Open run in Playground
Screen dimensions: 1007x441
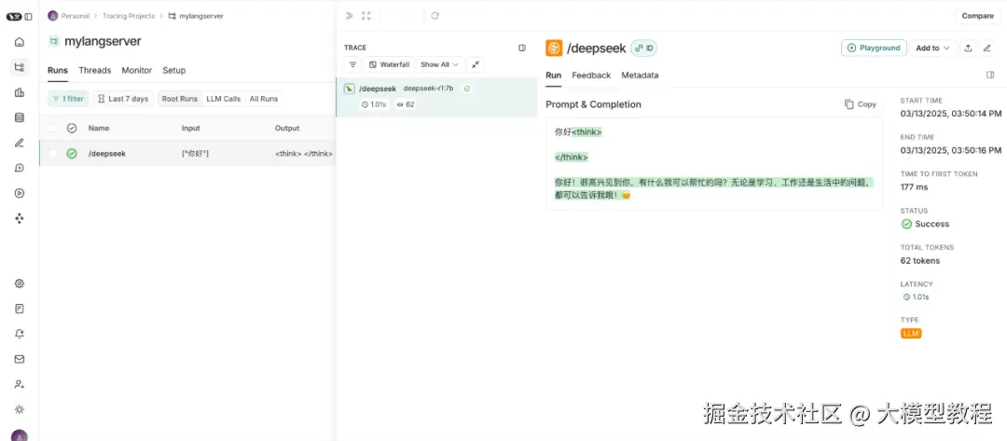(x=874, y=48)
